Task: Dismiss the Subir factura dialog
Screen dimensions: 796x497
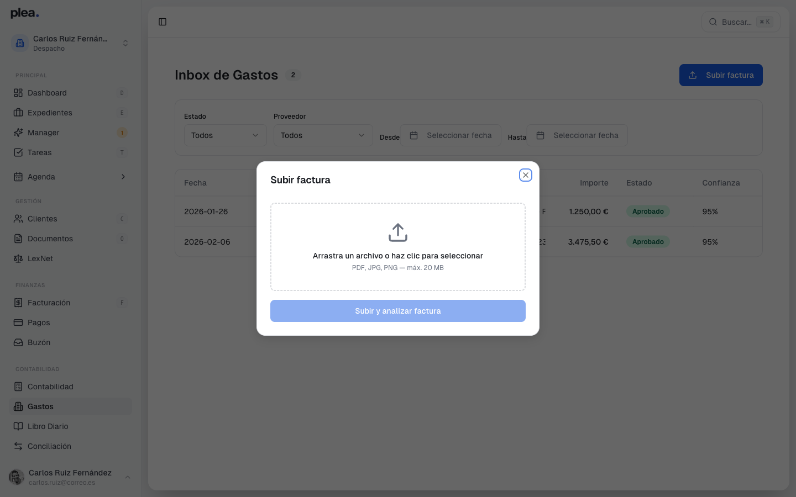Action: (526, 175)
